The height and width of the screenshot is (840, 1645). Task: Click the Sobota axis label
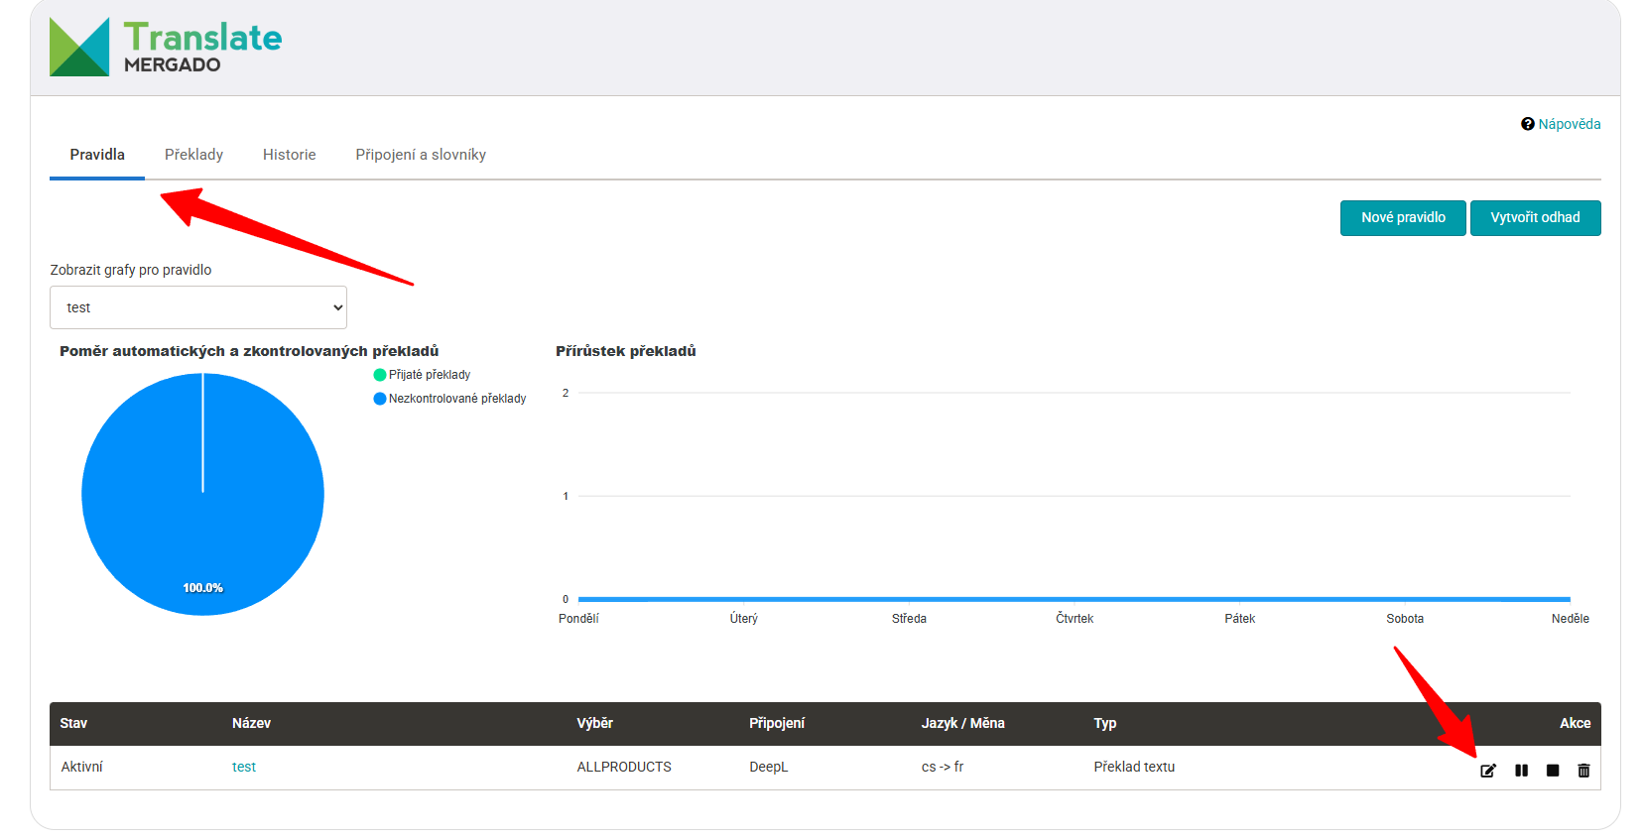point(1405,618)
